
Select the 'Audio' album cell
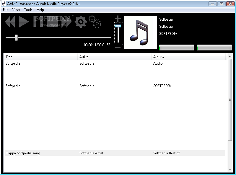point(158,63)
